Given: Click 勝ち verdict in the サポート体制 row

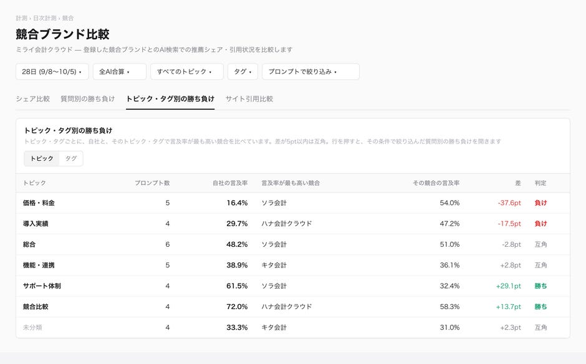Looking at the screenshot, I should 540,286.
